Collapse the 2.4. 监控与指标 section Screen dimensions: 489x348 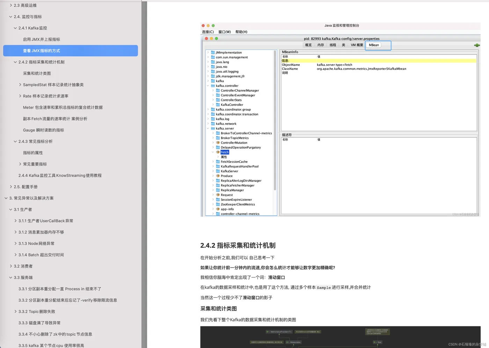coord(11,17)
